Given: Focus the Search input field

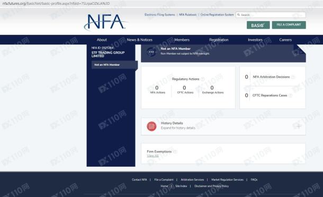Looking at the screenshot, I should point(271,15).
